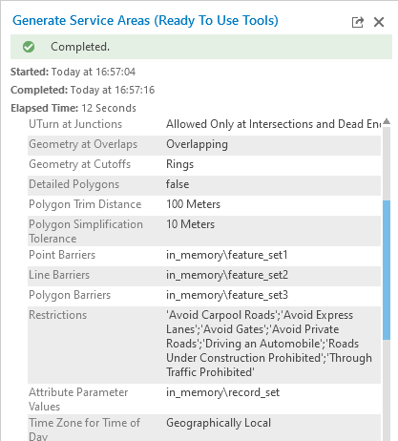This screenshot has height=441, width=398.
Task: Click the Completed status banner
Action: click(x=201, y=47)
